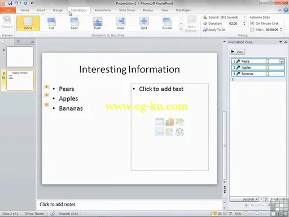Screen dimensions: 289x217
Task: Switch to the Slide Show ribbon tab
Action: [x=127, y=10]
